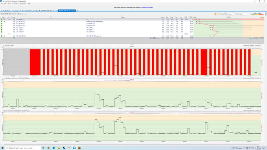The width and height of the screenshot is (267, 150).
Task: Open Microsoft Edge from the taskbar
Action: tap(54, 148)
